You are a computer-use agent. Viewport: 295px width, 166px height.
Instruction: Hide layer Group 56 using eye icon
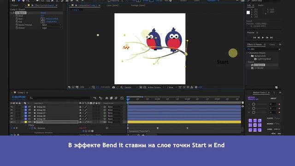[12, 110]
